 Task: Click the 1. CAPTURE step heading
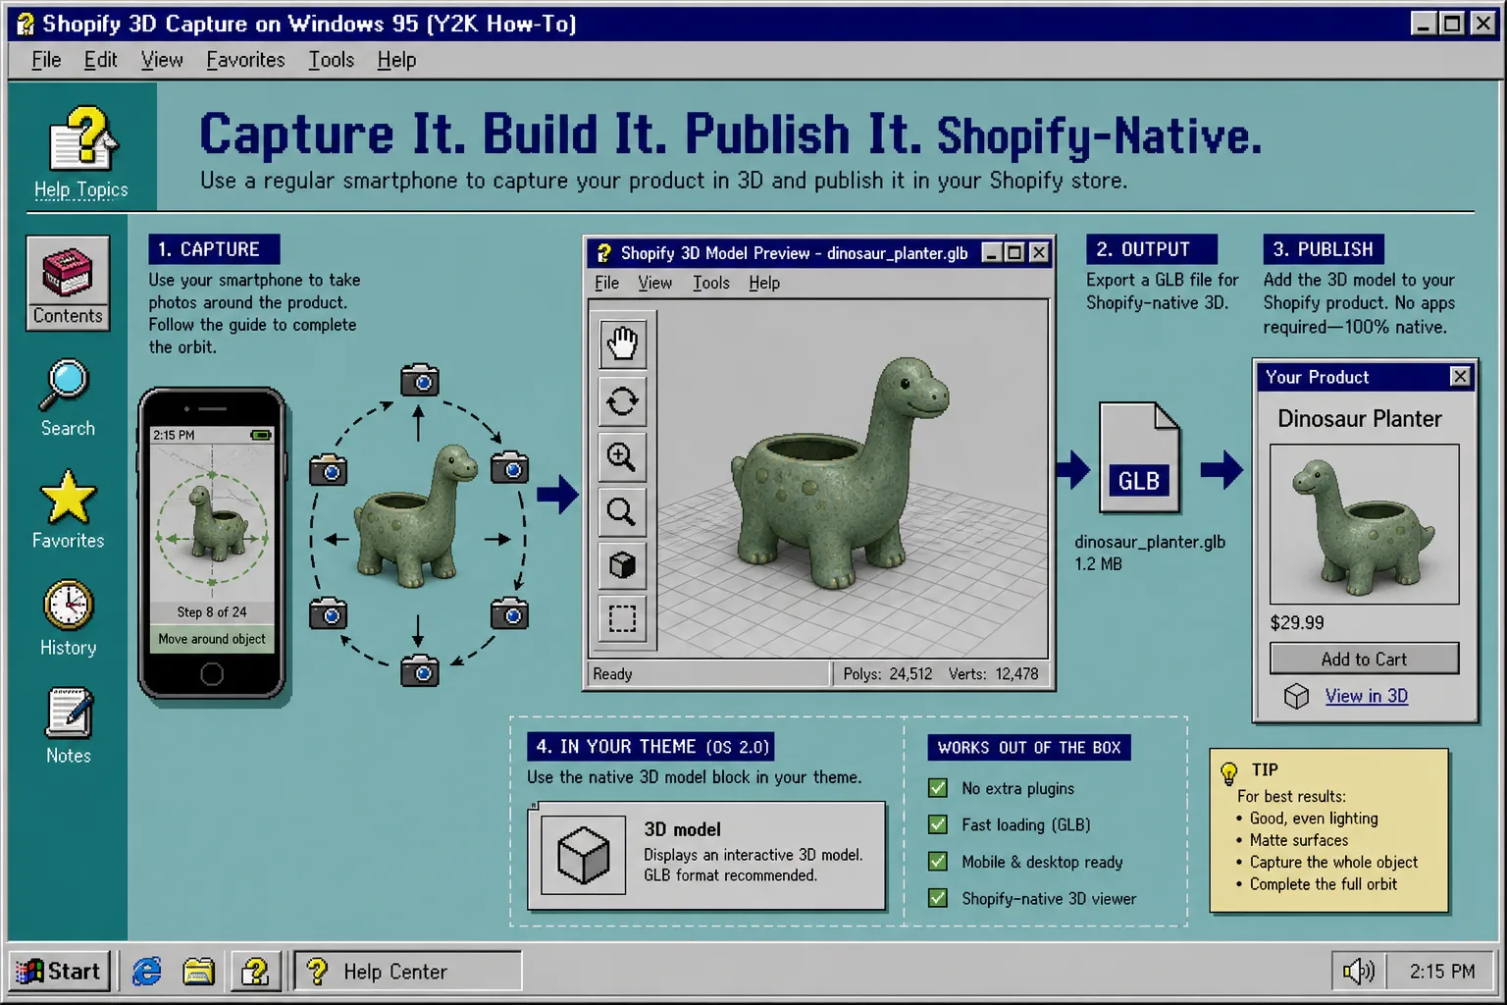click(214, 249)
